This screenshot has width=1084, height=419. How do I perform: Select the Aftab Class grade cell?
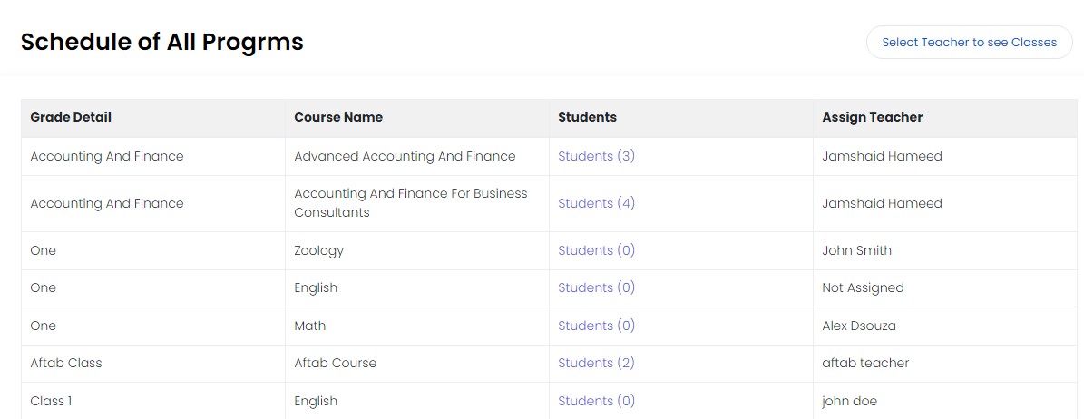pos(66,363)
